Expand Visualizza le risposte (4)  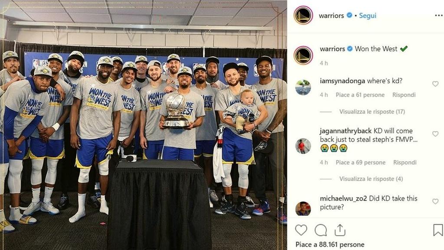371,179
